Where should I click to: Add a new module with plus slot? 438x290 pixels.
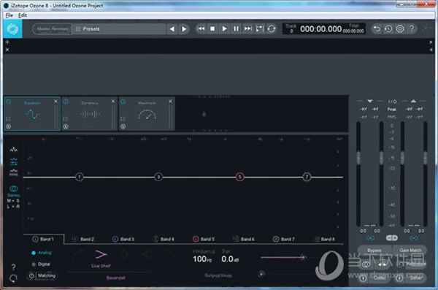coord(204,114)
